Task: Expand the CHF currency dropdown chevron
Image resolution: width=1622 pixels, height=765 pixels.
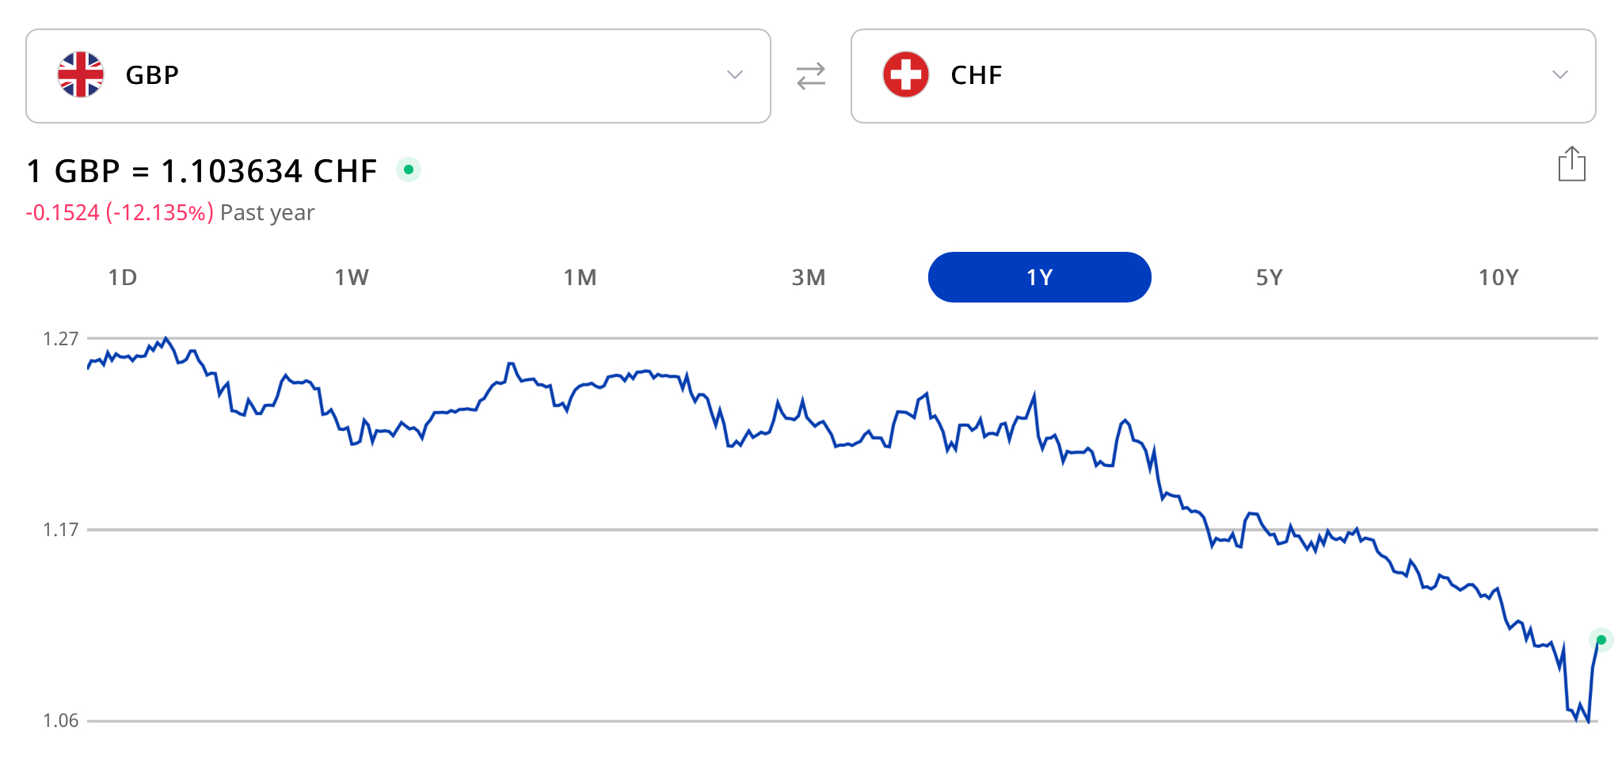Action: [1560, 74]
